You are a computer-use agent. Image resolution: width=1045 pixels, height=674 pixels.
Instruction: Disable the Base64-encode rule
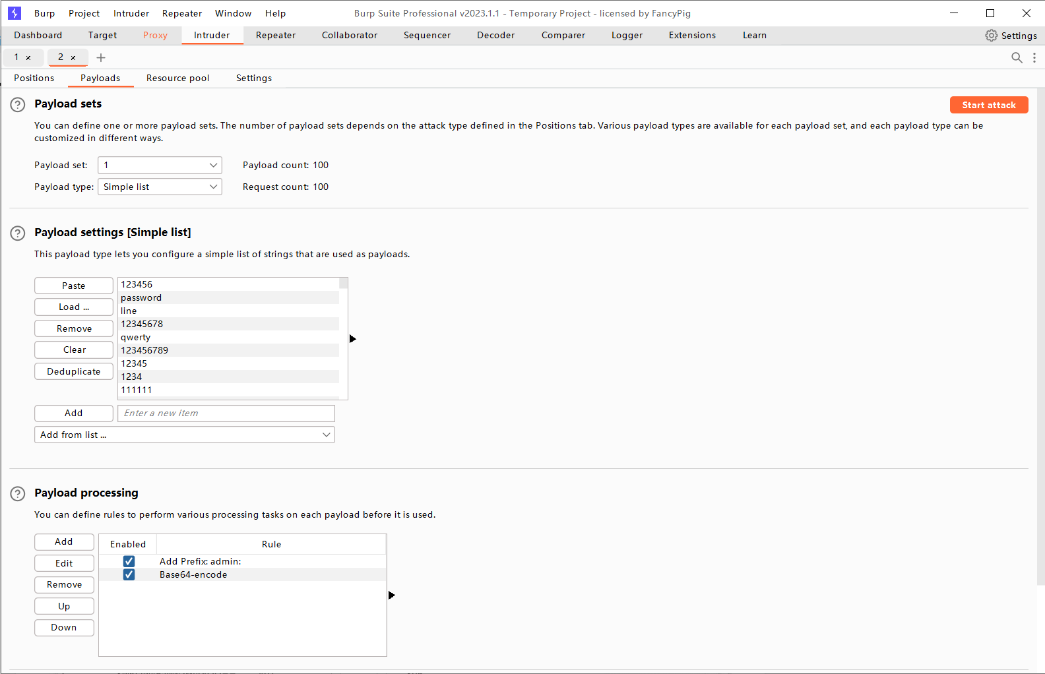point(129,574)
